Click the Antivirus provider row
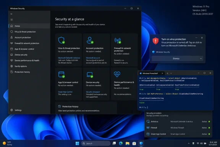Image resolution: width=220 pixels, height=147 pixels. coord(178,121)
